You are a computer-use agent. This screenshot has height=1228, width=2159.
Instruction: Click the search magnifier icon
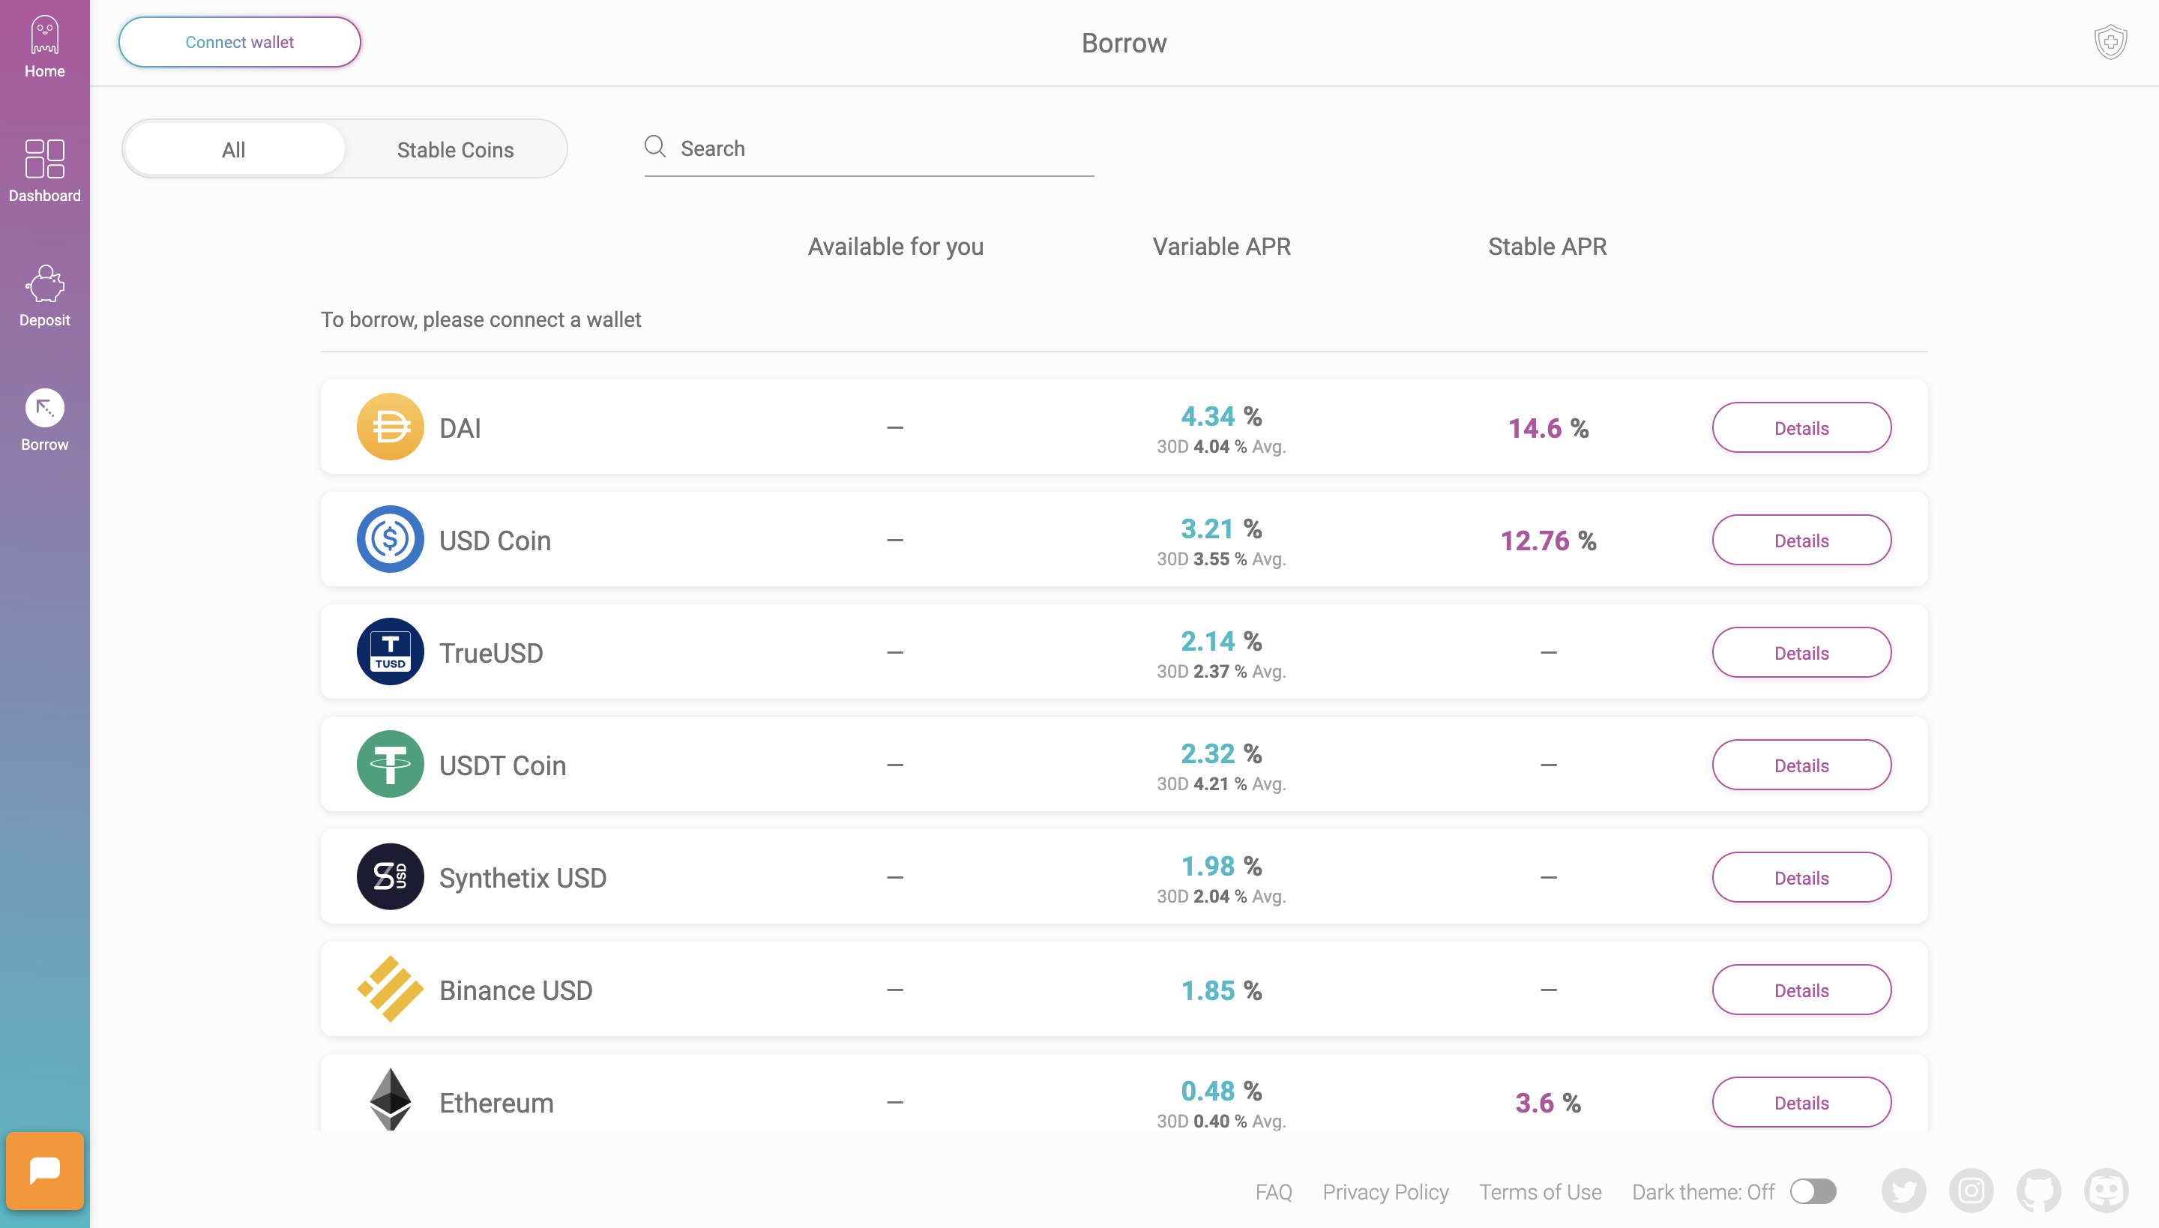655,147
